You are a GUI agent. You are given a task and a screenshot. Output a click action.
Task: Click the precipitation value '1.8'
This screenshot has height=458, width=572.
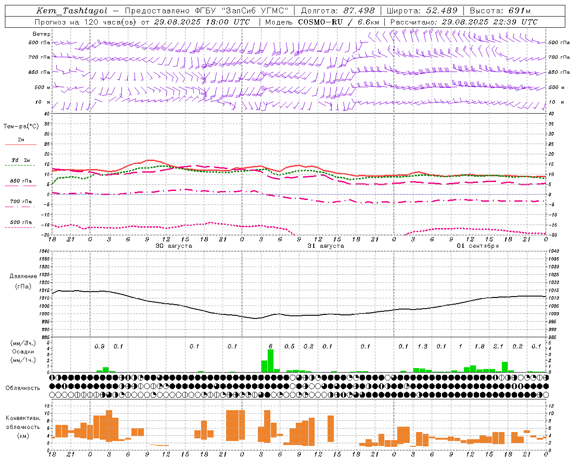(479, 347)
